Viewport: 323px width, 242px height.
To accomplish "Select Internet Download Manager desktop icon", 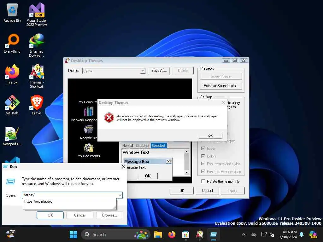I will [37, 45].
